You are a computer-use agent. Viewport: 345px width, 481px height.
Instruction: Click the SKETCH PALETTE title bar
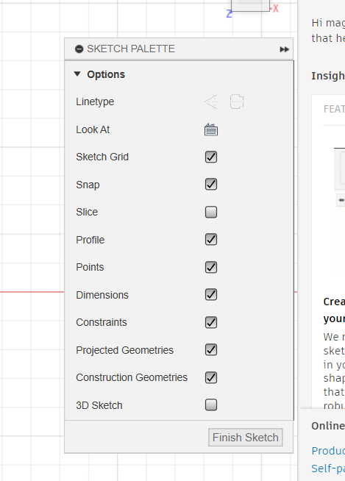click(x=179, y=49)
